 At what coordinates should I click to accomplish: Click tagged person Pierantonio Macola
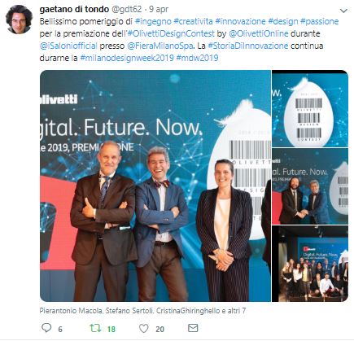pos(71,311)
